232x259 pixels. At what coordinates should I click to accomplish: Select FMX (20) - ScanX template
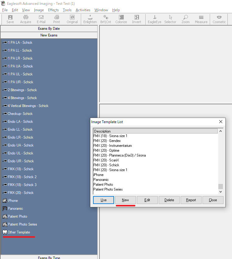[x=106, y=160]
